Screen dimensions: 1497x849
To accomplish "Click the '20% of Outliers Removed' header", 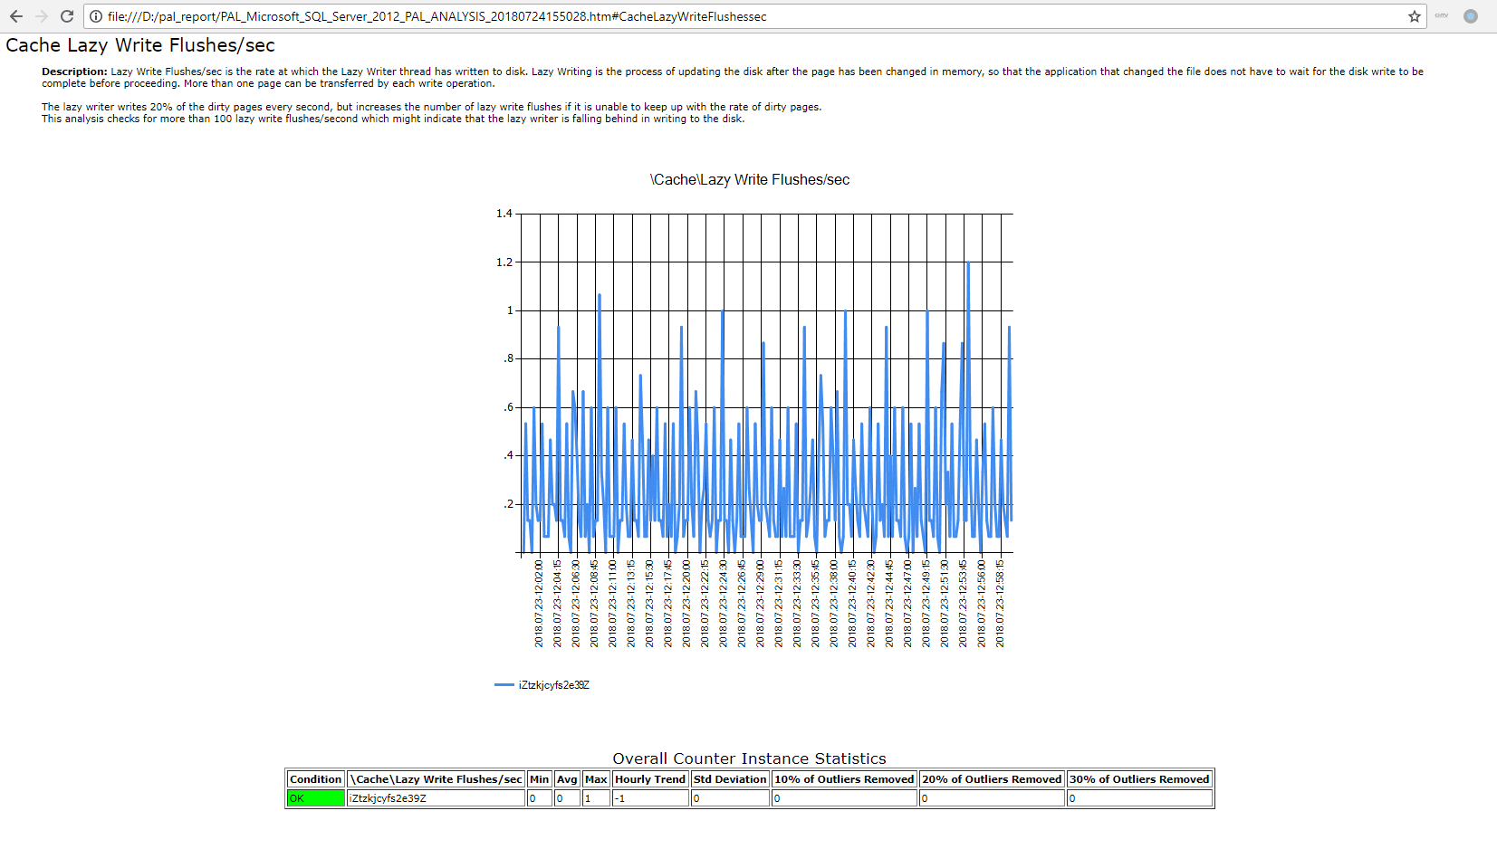I will (x=992, y=779).
